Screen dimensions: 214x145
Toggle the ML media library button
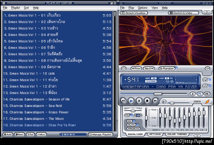tap(207, 94)
